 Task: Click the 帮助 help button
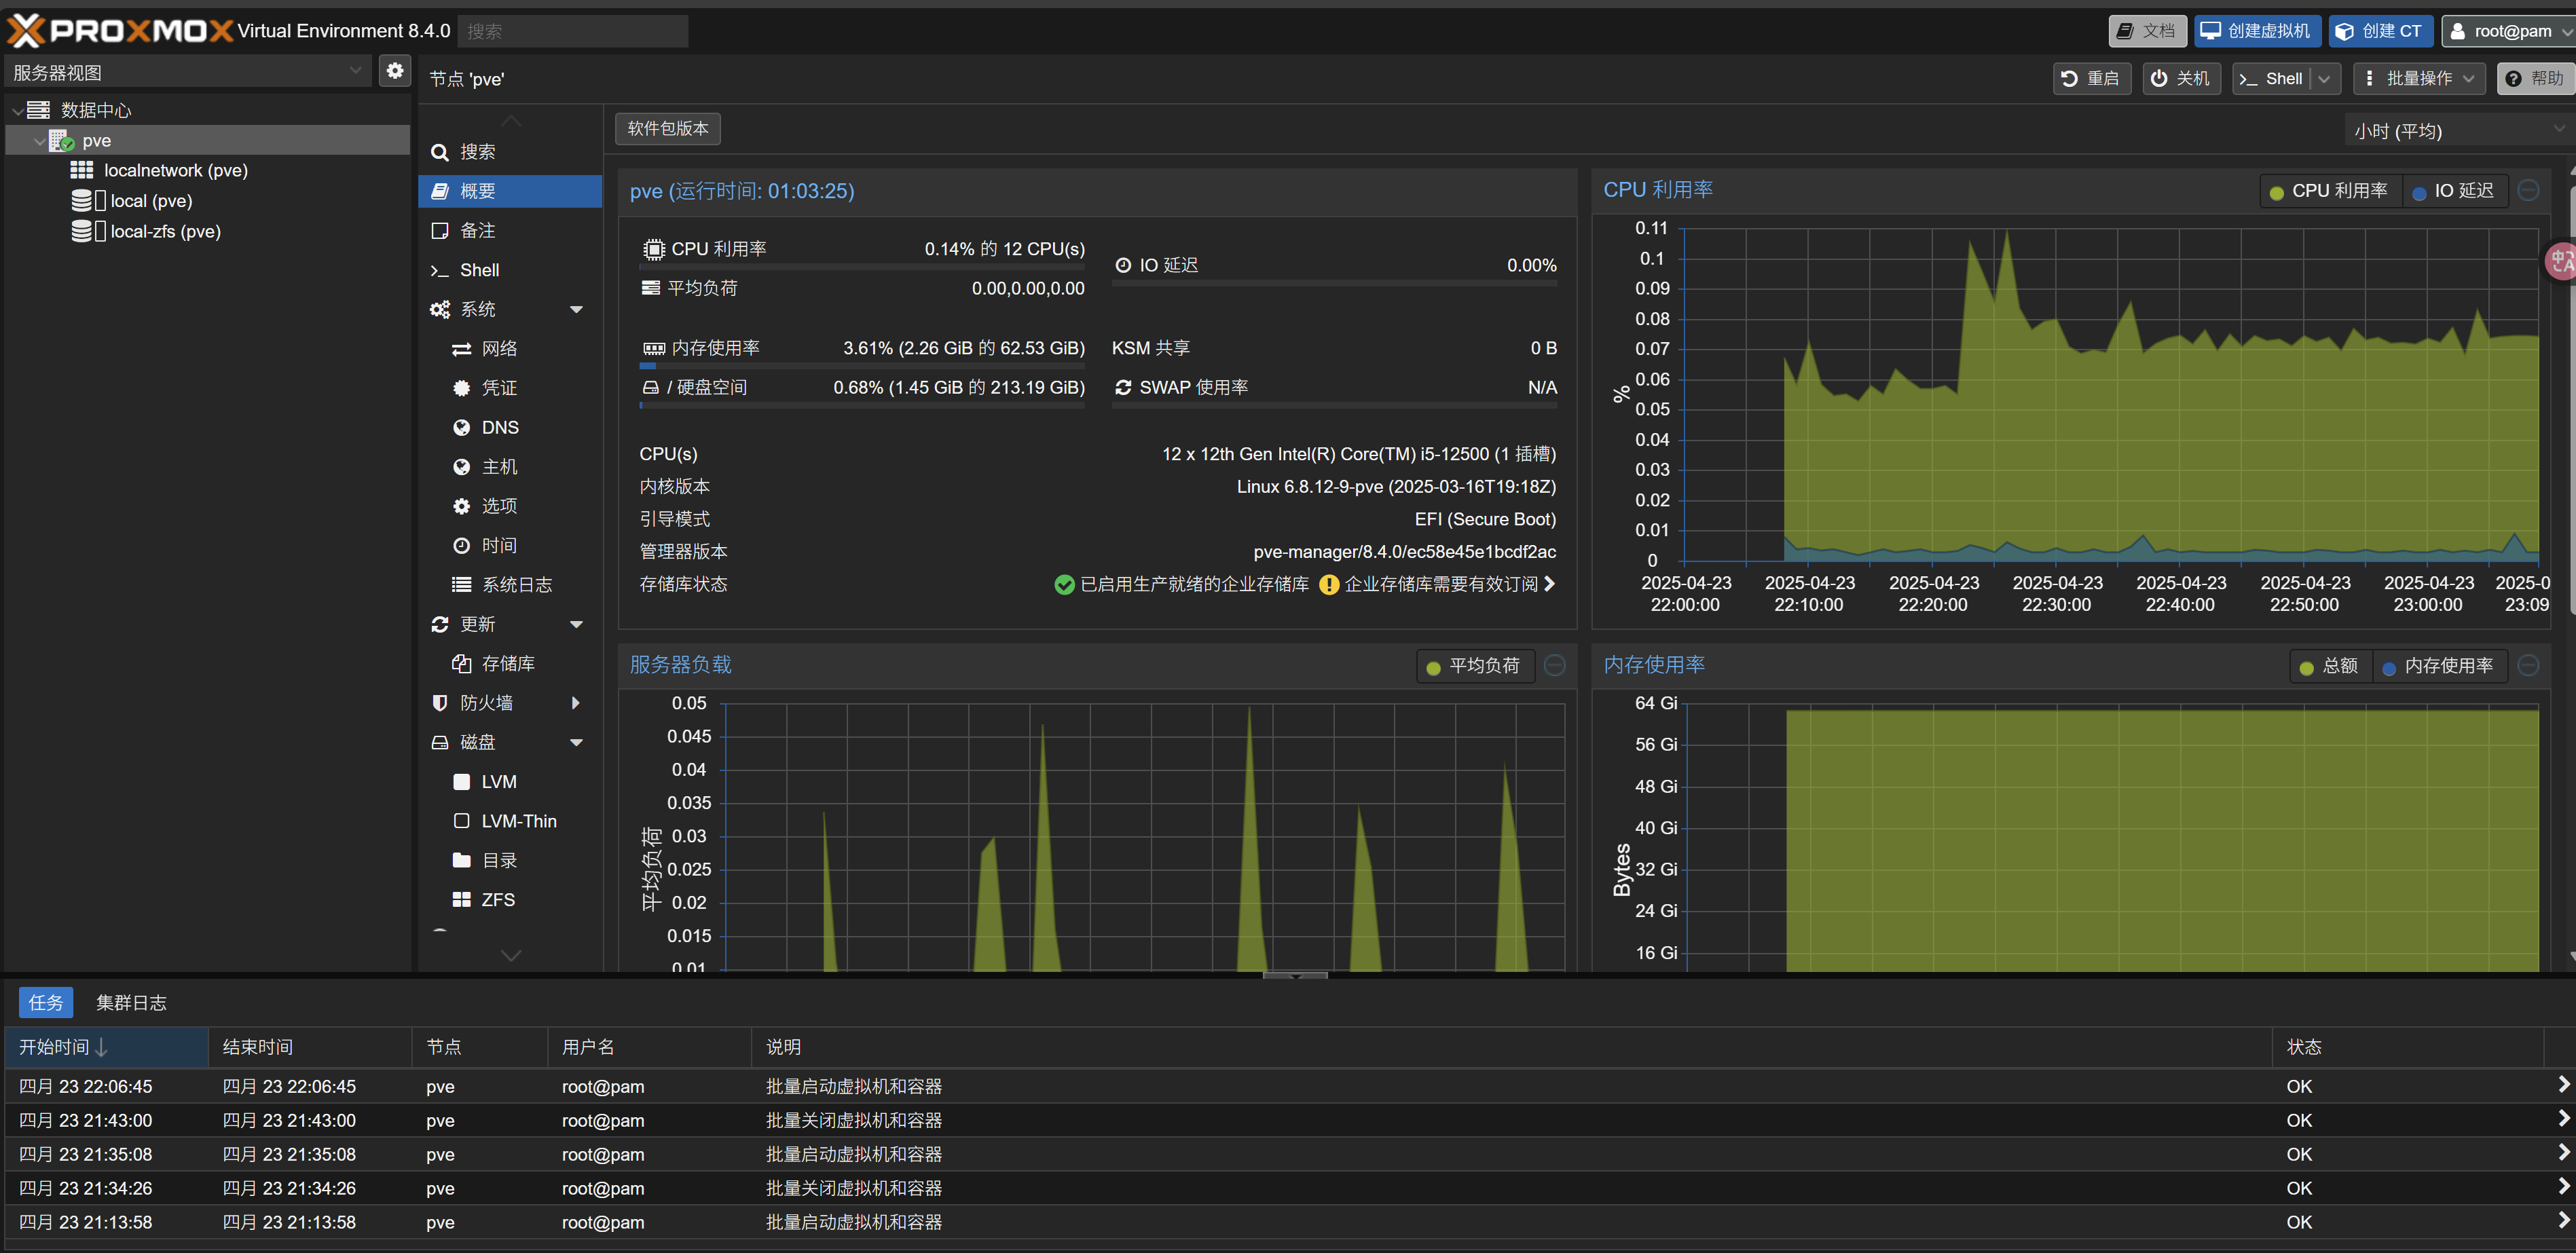[2536, 78]
